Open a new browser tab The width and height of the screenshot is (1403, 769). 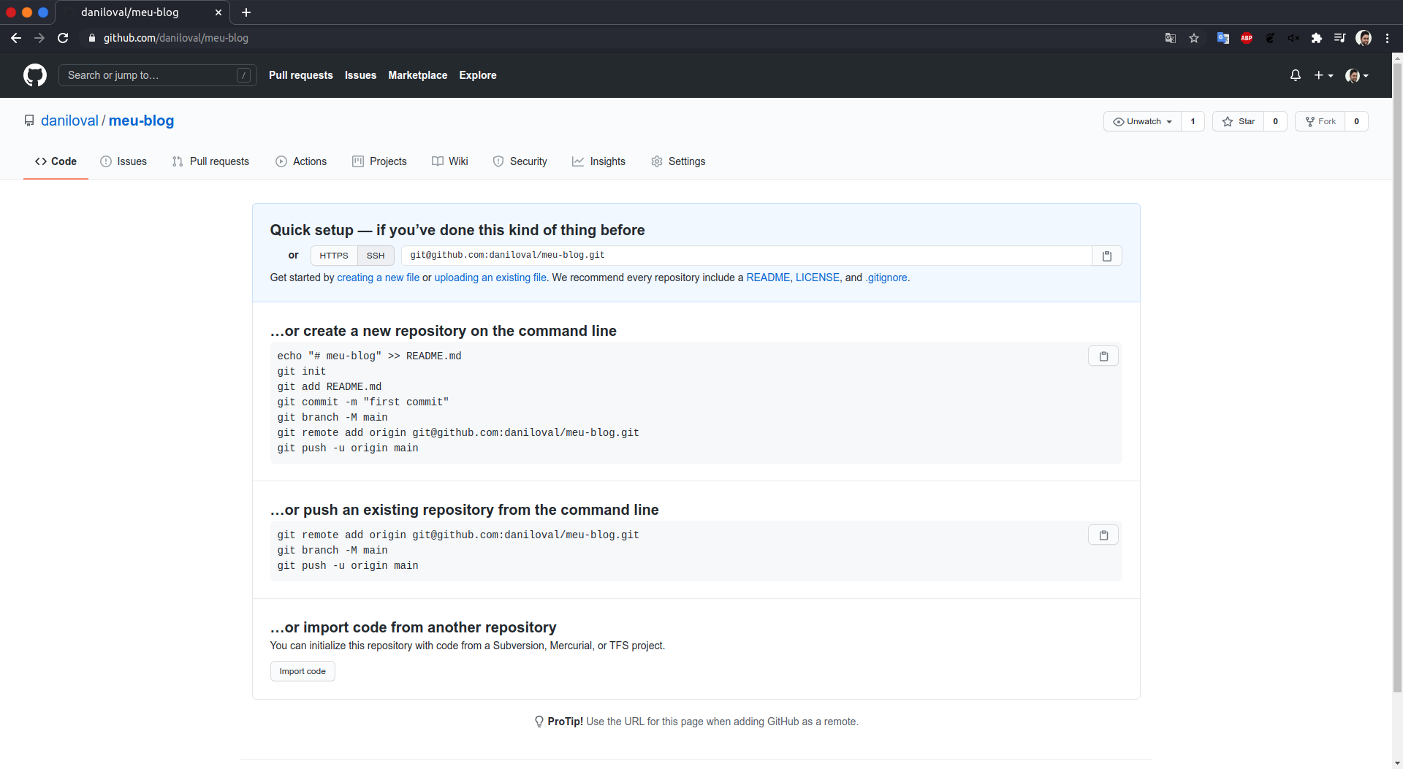(x=246, y=12)
